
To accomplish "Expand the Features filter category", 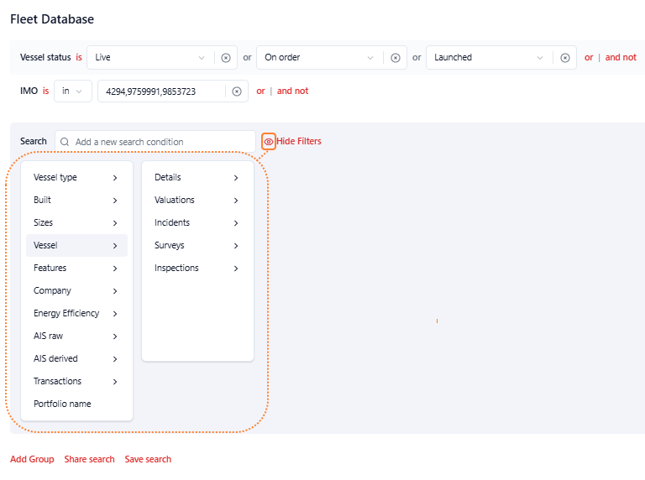I will [x=76, y=268].
